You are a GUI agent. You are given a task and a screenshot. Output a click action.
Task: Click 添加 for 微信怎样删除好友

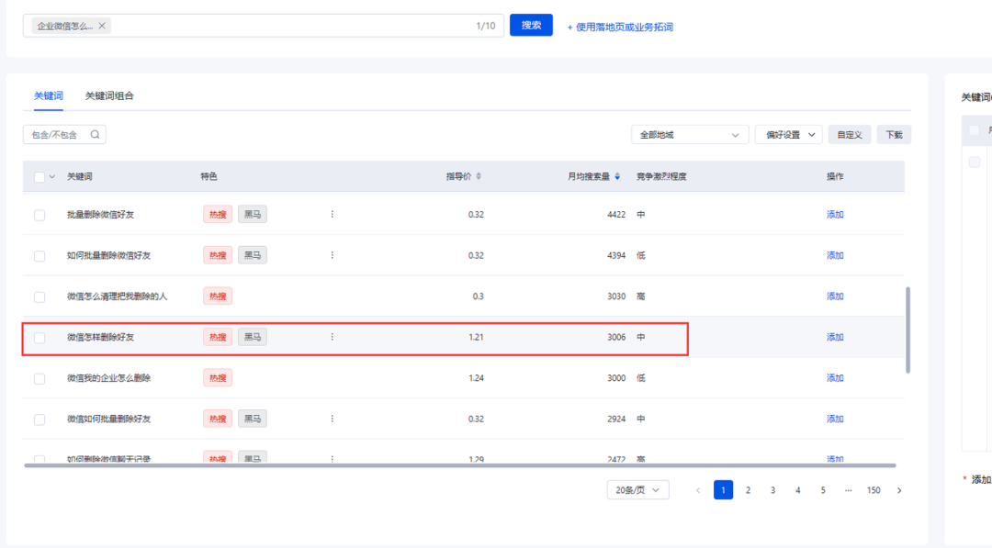(835, 337)
